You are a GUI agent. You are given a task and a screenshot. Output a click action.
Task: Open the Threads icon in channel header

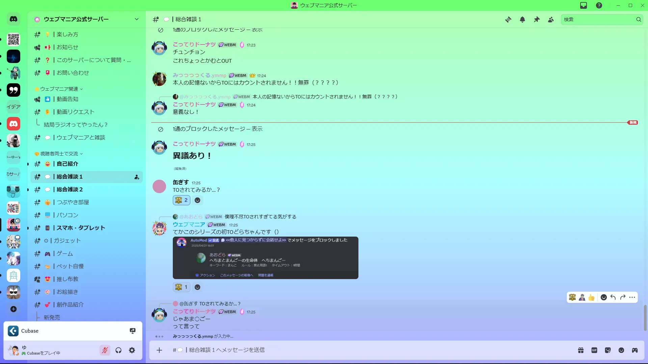click(508, 20)
